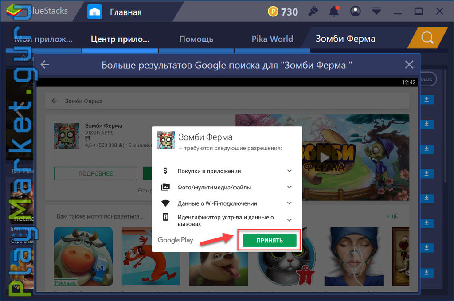Switch to Мои приложения tab
Viewport: 454px width, 301px height.
(43, 39)
